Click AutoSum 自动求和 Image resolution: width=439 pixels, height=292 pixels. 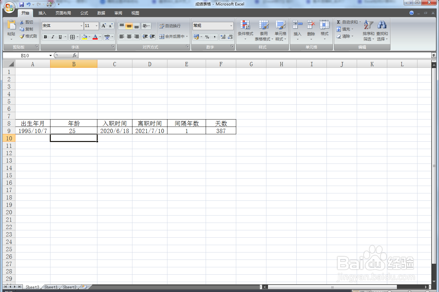349,22
